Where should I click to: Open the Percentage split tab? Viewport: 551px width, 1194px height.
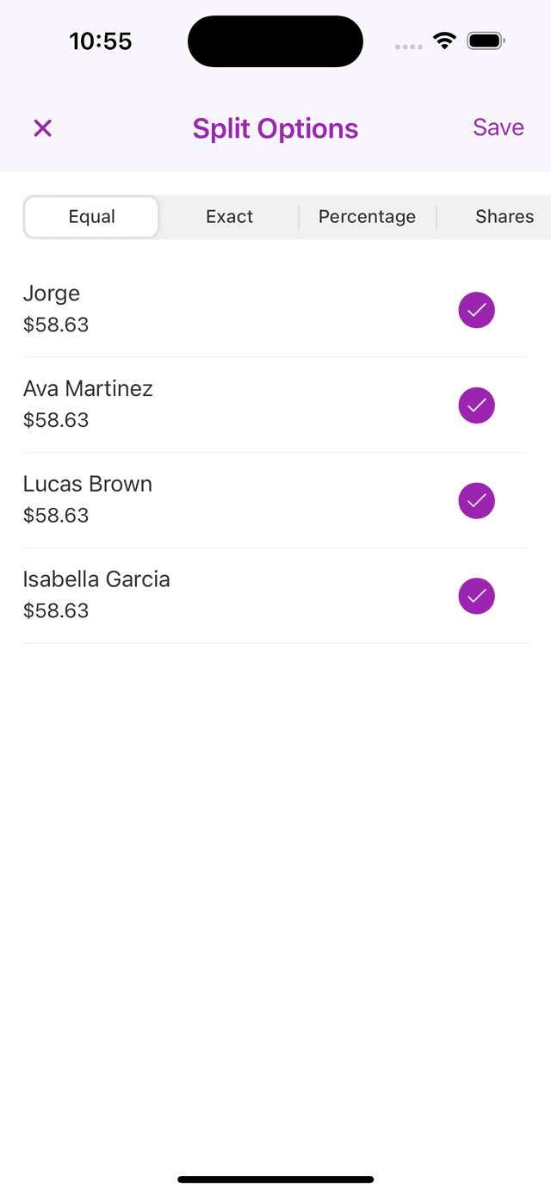point(367,217)
